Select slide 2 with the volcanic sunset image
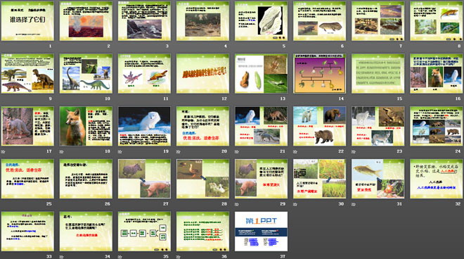The image size is (464, 259). (x=86, y=21)
